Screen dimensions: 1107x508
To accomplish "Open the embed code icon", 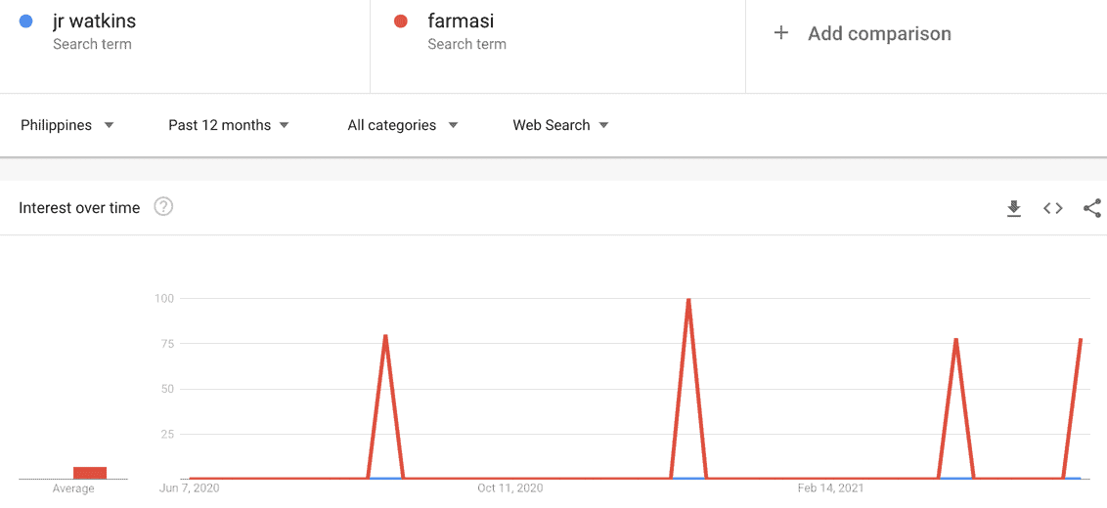I will pos(1052,208).
